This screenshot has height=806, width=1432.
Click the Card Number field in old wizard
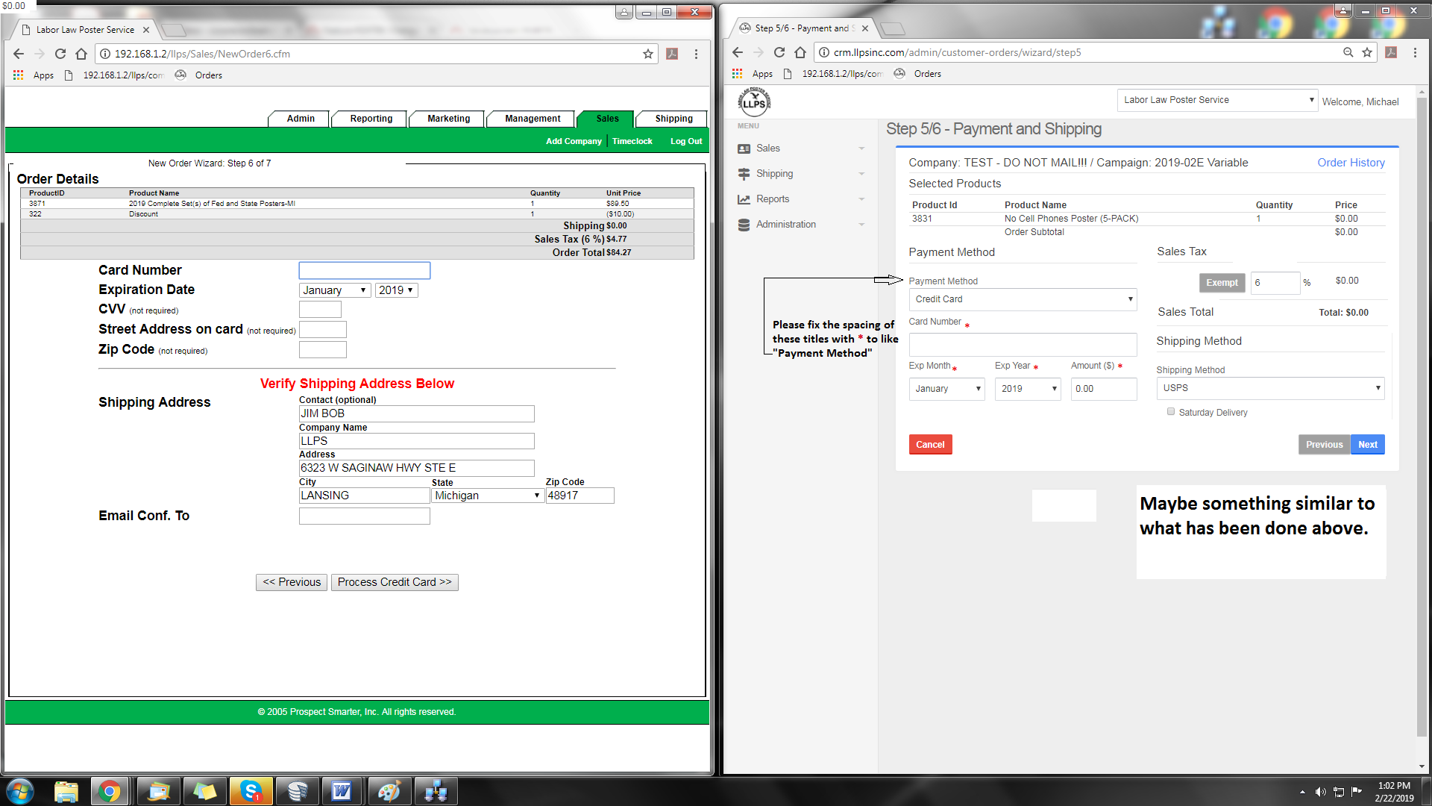pyautogui.click(x=364, y=270)
